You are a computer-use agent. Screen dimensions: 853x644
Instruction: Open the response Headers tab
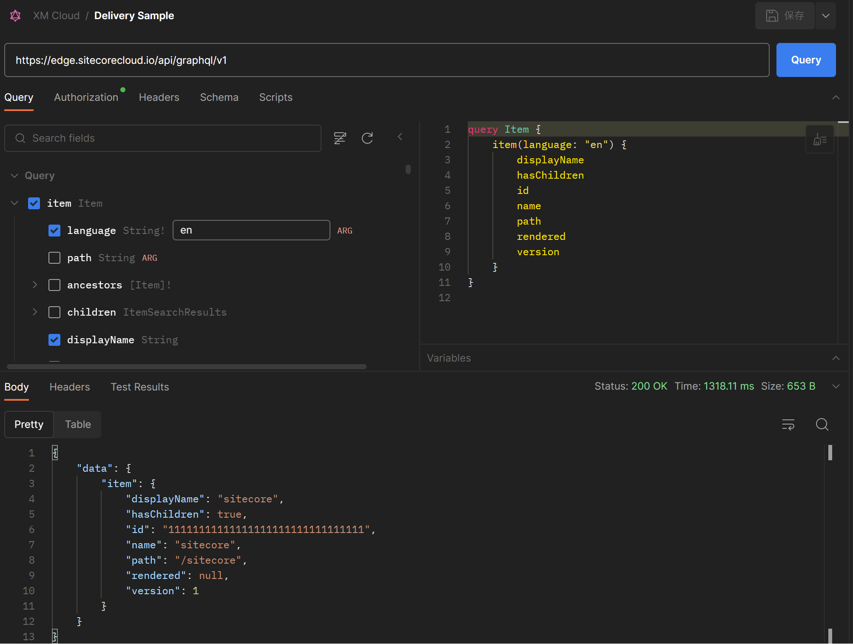[70, 387]
